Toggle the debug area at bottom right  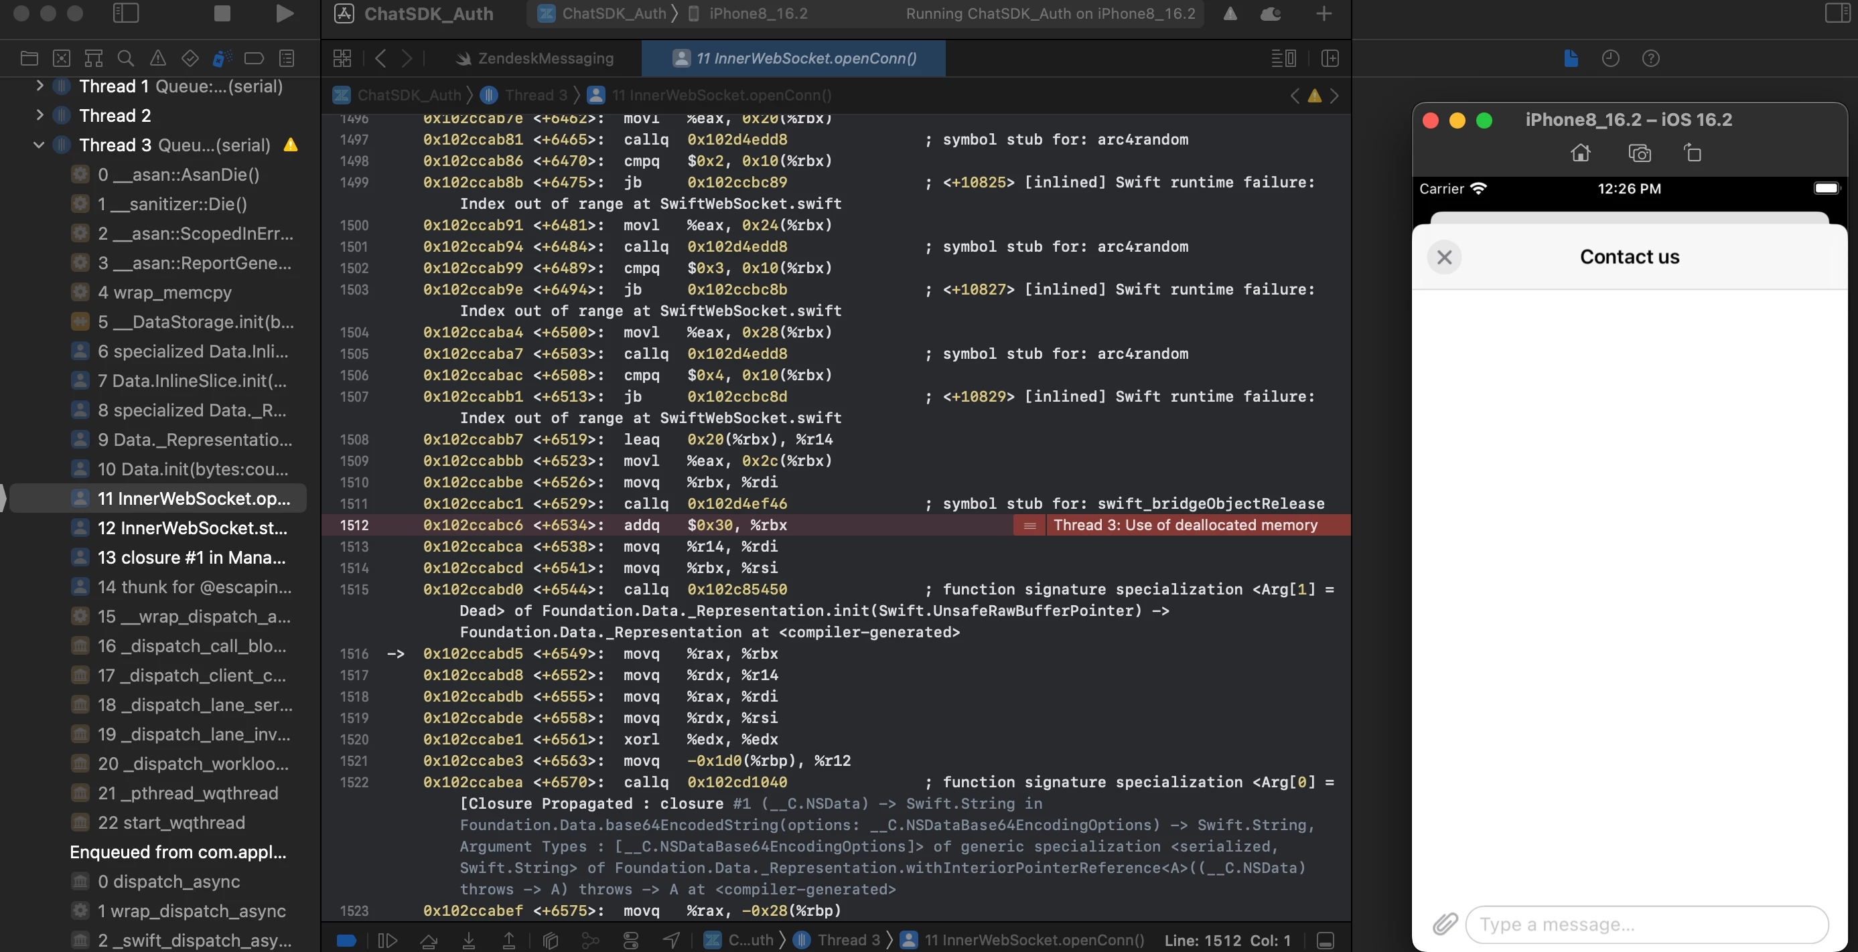click(1325, 940)
